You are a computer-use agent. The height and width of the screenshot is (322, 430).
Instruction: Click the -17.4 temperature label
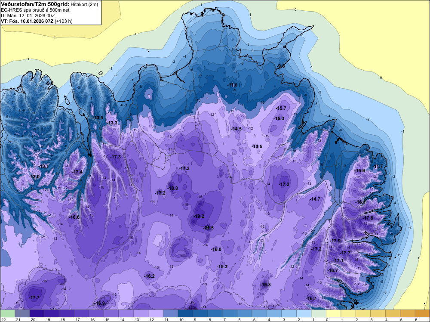click(x=77, y=172)
